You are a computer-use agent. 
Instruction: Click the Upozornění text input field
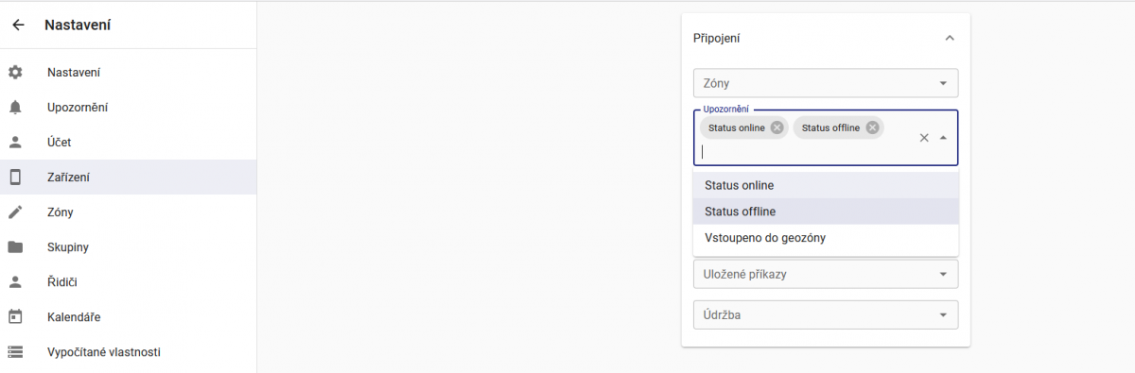pyautogui.click(x=804, y=151)
